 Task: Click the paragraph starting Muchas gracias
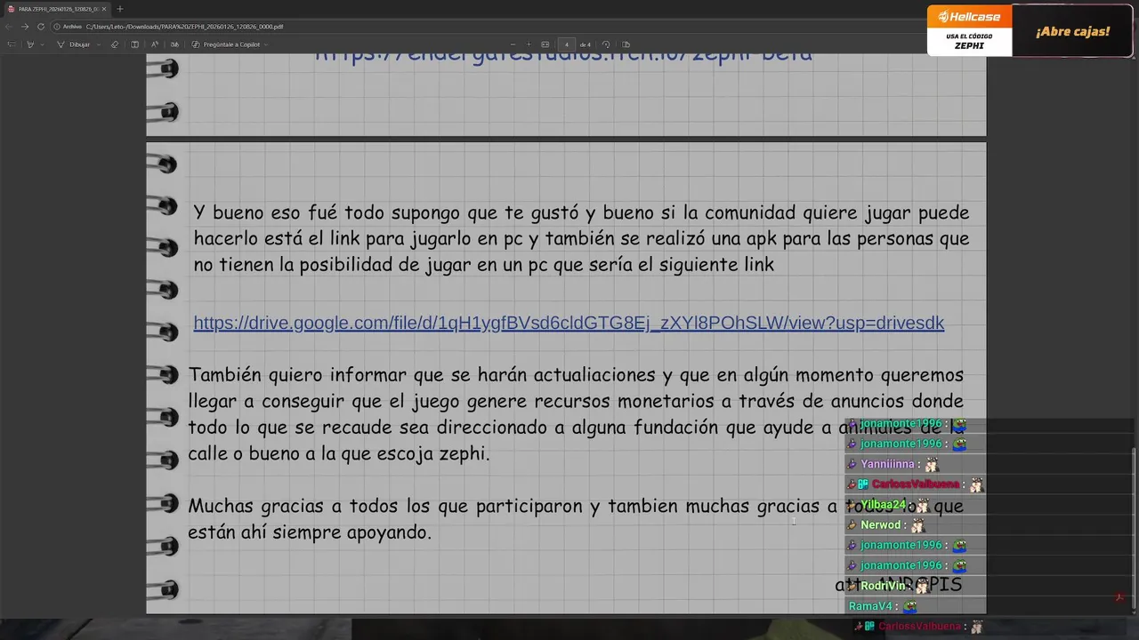point(575,519)
